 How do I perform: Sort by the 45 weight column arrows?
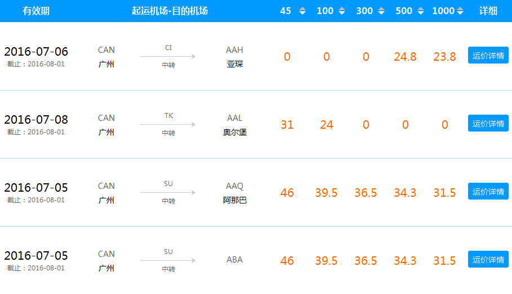[302, 11]
